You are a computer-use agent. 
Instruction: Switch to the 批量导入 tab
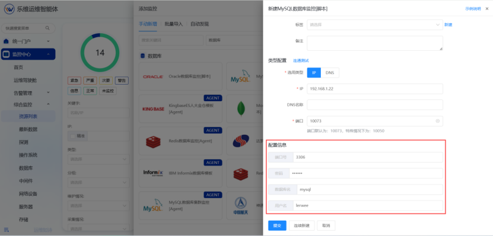[x=174, y=24]
